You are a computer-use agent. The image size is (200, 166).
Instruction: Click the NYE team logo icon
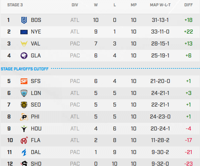tap(24, 32)
